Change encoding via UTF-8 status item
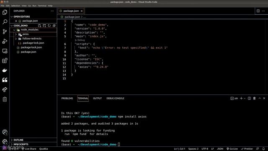Screen dimensions: 268x151 pyautogui.click(x=205, y=149)
